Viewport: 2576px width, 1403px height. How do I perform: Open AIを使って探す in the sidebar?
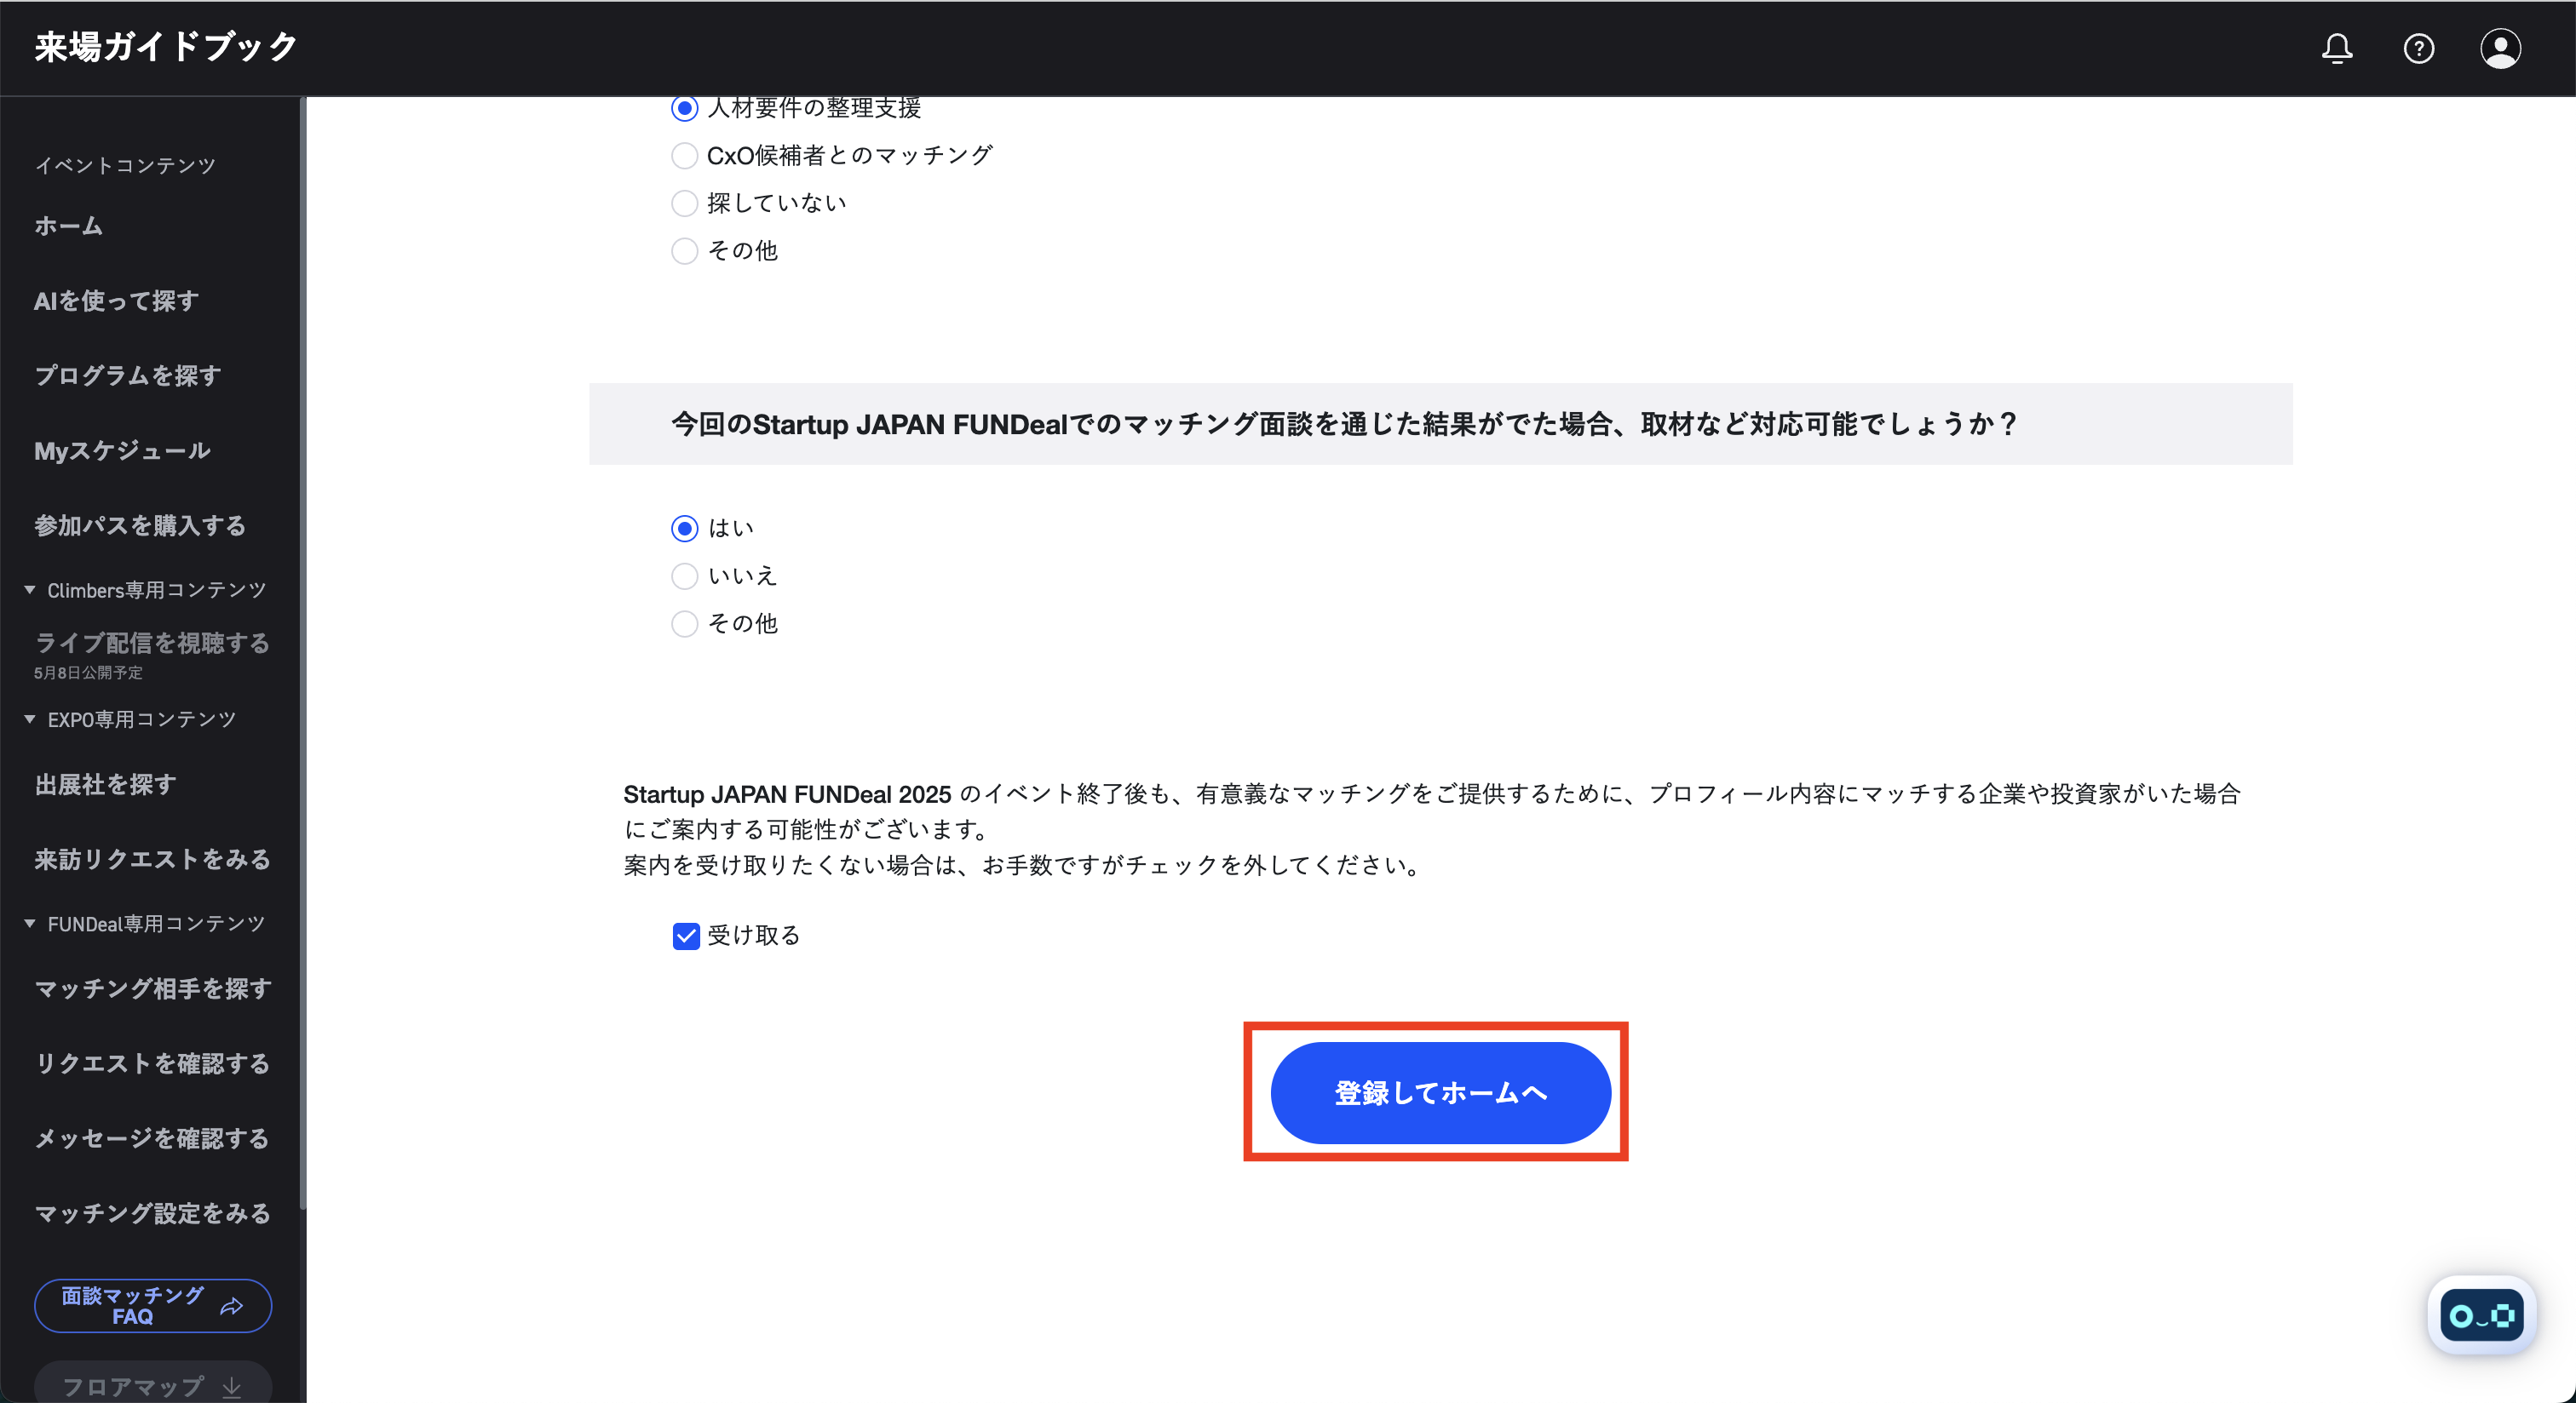[116, 301]
